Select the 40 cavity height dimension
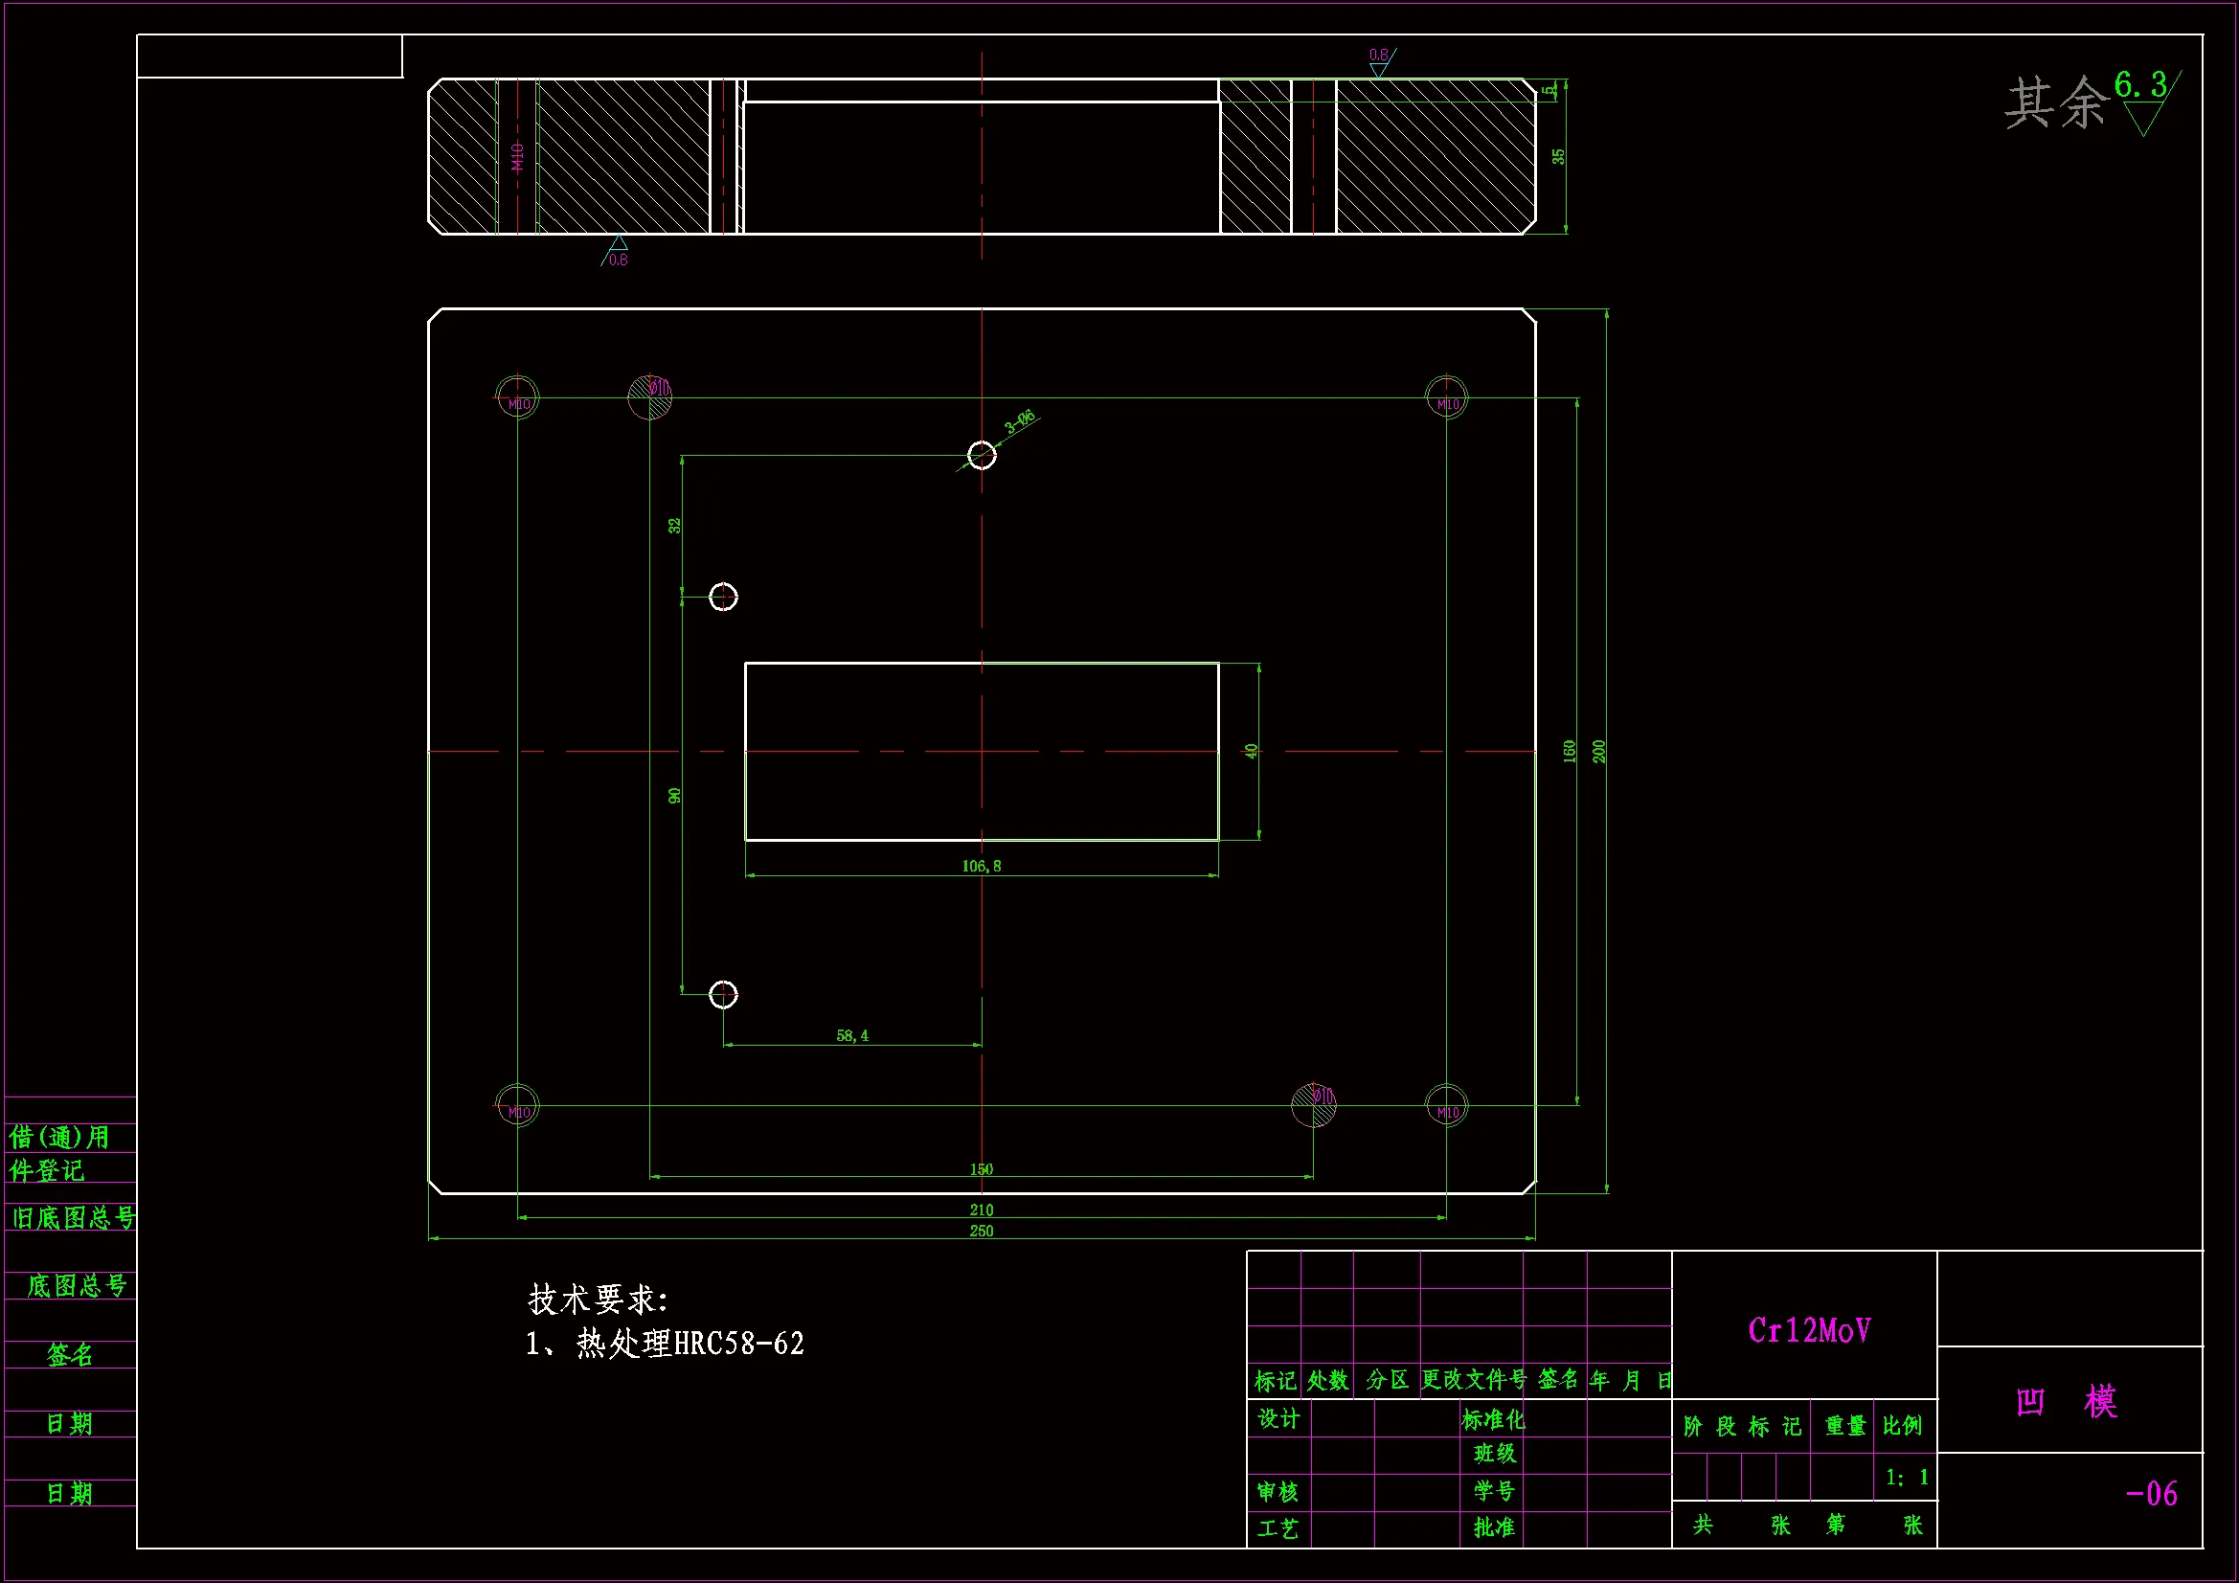2239x1583 pixels. [1251, 751]
